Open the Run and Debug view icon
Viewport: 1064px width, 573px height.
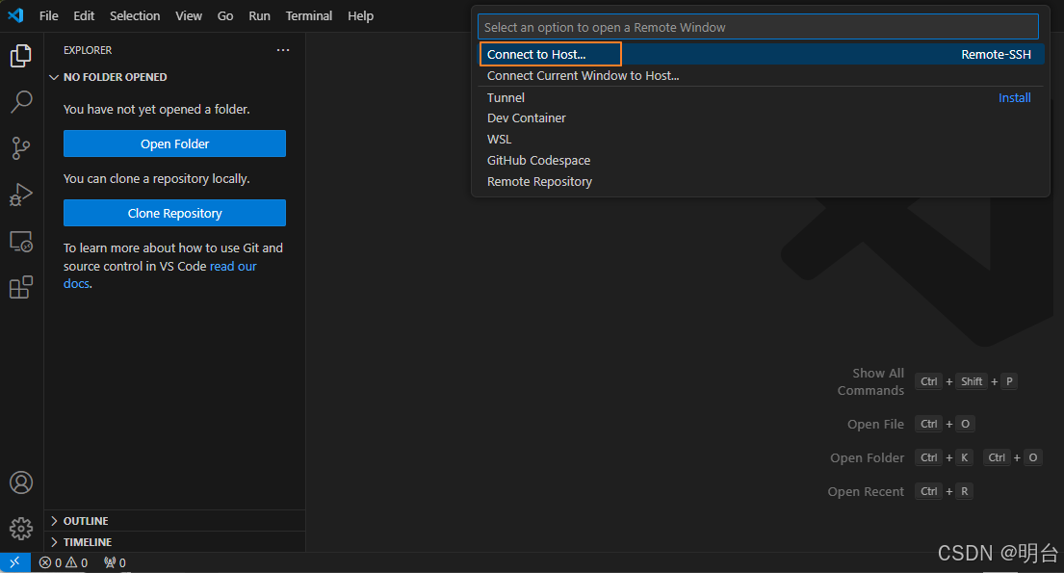[x=21, y=195]
